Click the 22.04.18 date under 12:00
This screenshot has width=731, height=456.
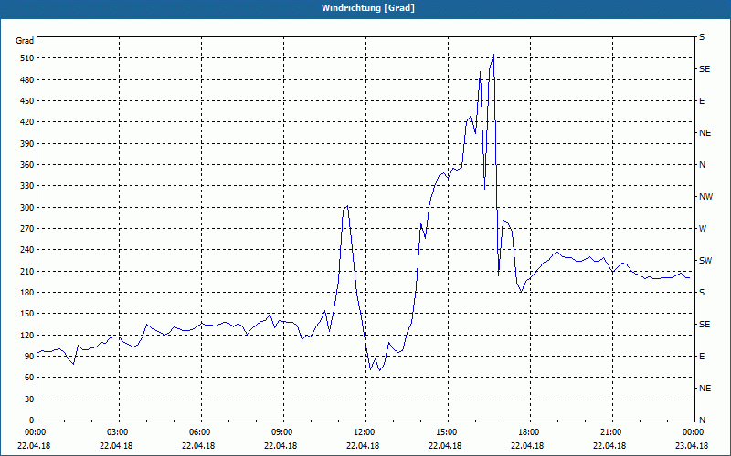point(363,446)
